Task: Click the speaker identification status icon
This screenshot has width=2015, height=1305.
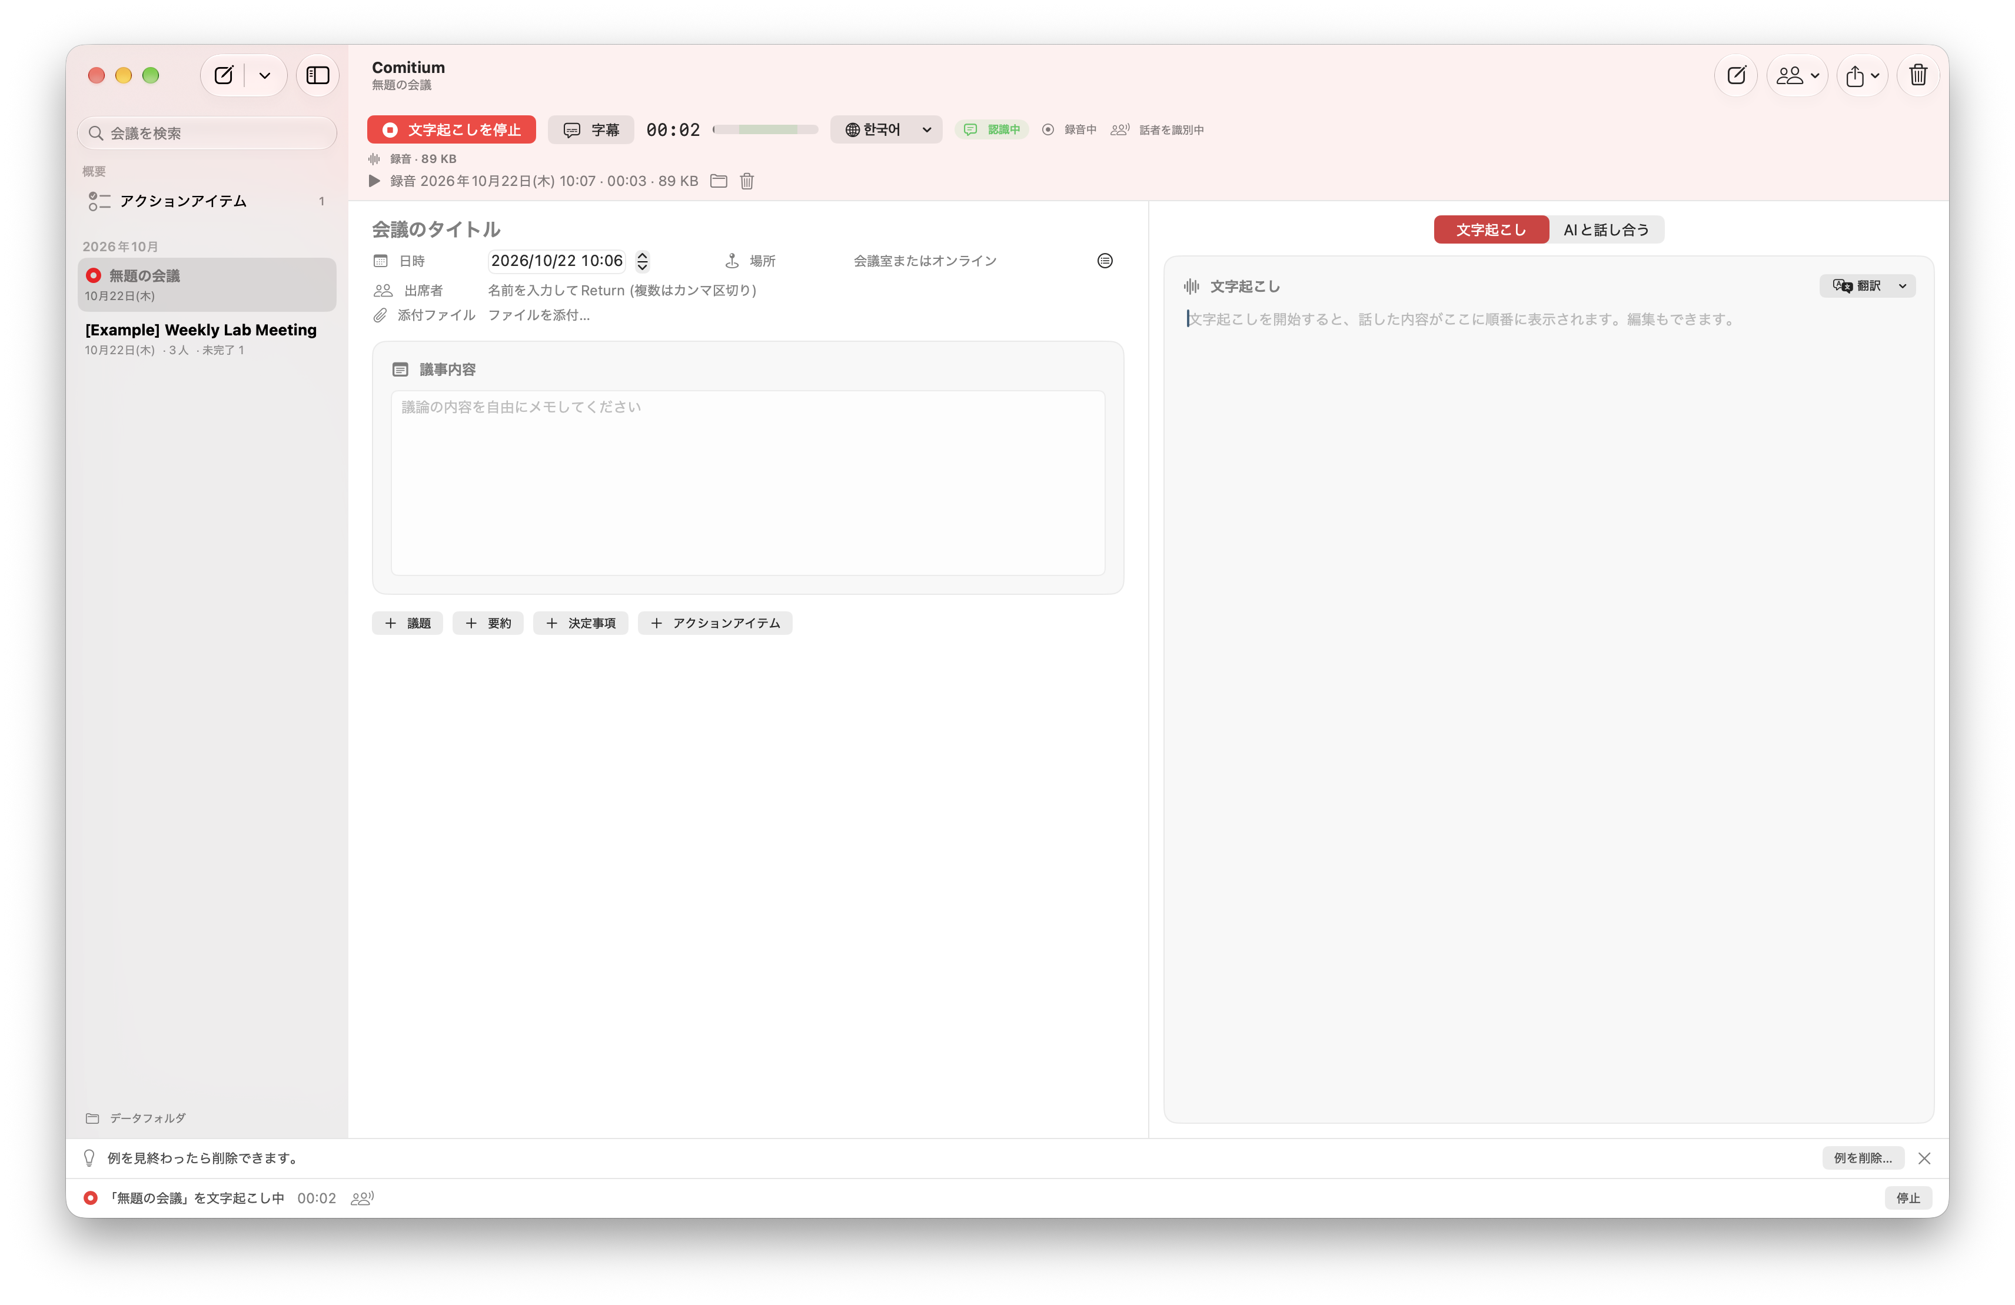Action: tap(1120, 129)
